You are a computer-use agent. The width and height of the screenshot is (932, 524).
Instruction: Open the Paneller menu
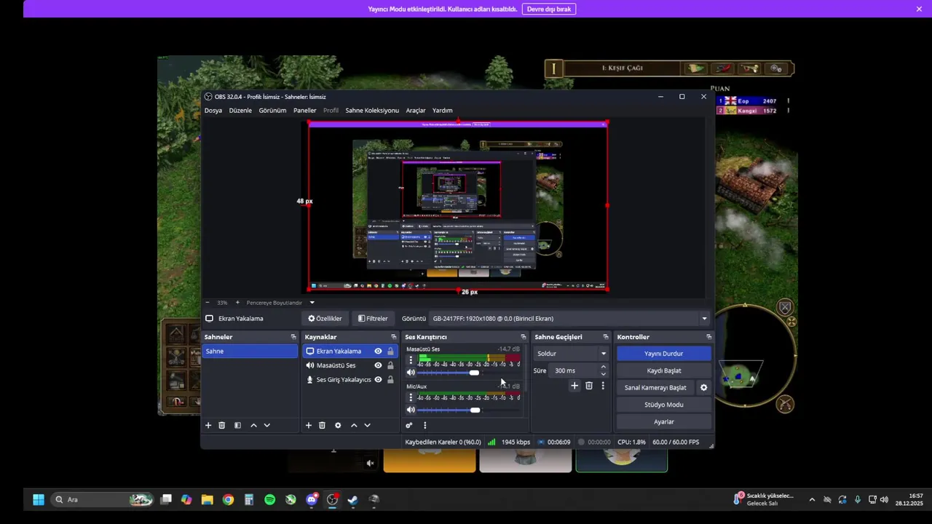pyautogui.click(x=304, y=111)
